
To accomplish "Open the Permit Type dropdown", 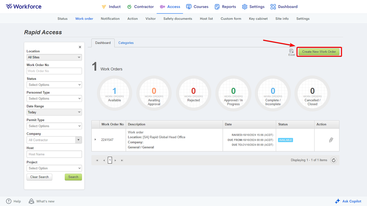I will [54, 126].
